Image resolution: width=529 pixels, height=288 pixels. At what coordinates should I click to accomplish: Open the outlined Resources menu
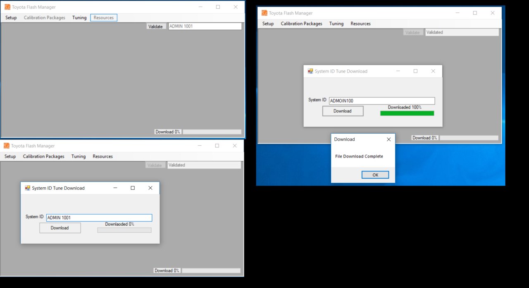[104, 18]
